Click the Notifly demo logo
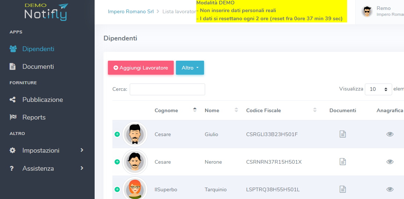 click(x=46, y=12)
